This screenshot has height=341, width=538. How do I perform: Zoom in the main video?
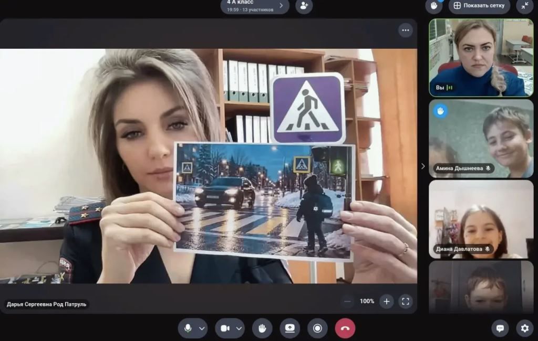pyautogui.click(x=386, y=302)
